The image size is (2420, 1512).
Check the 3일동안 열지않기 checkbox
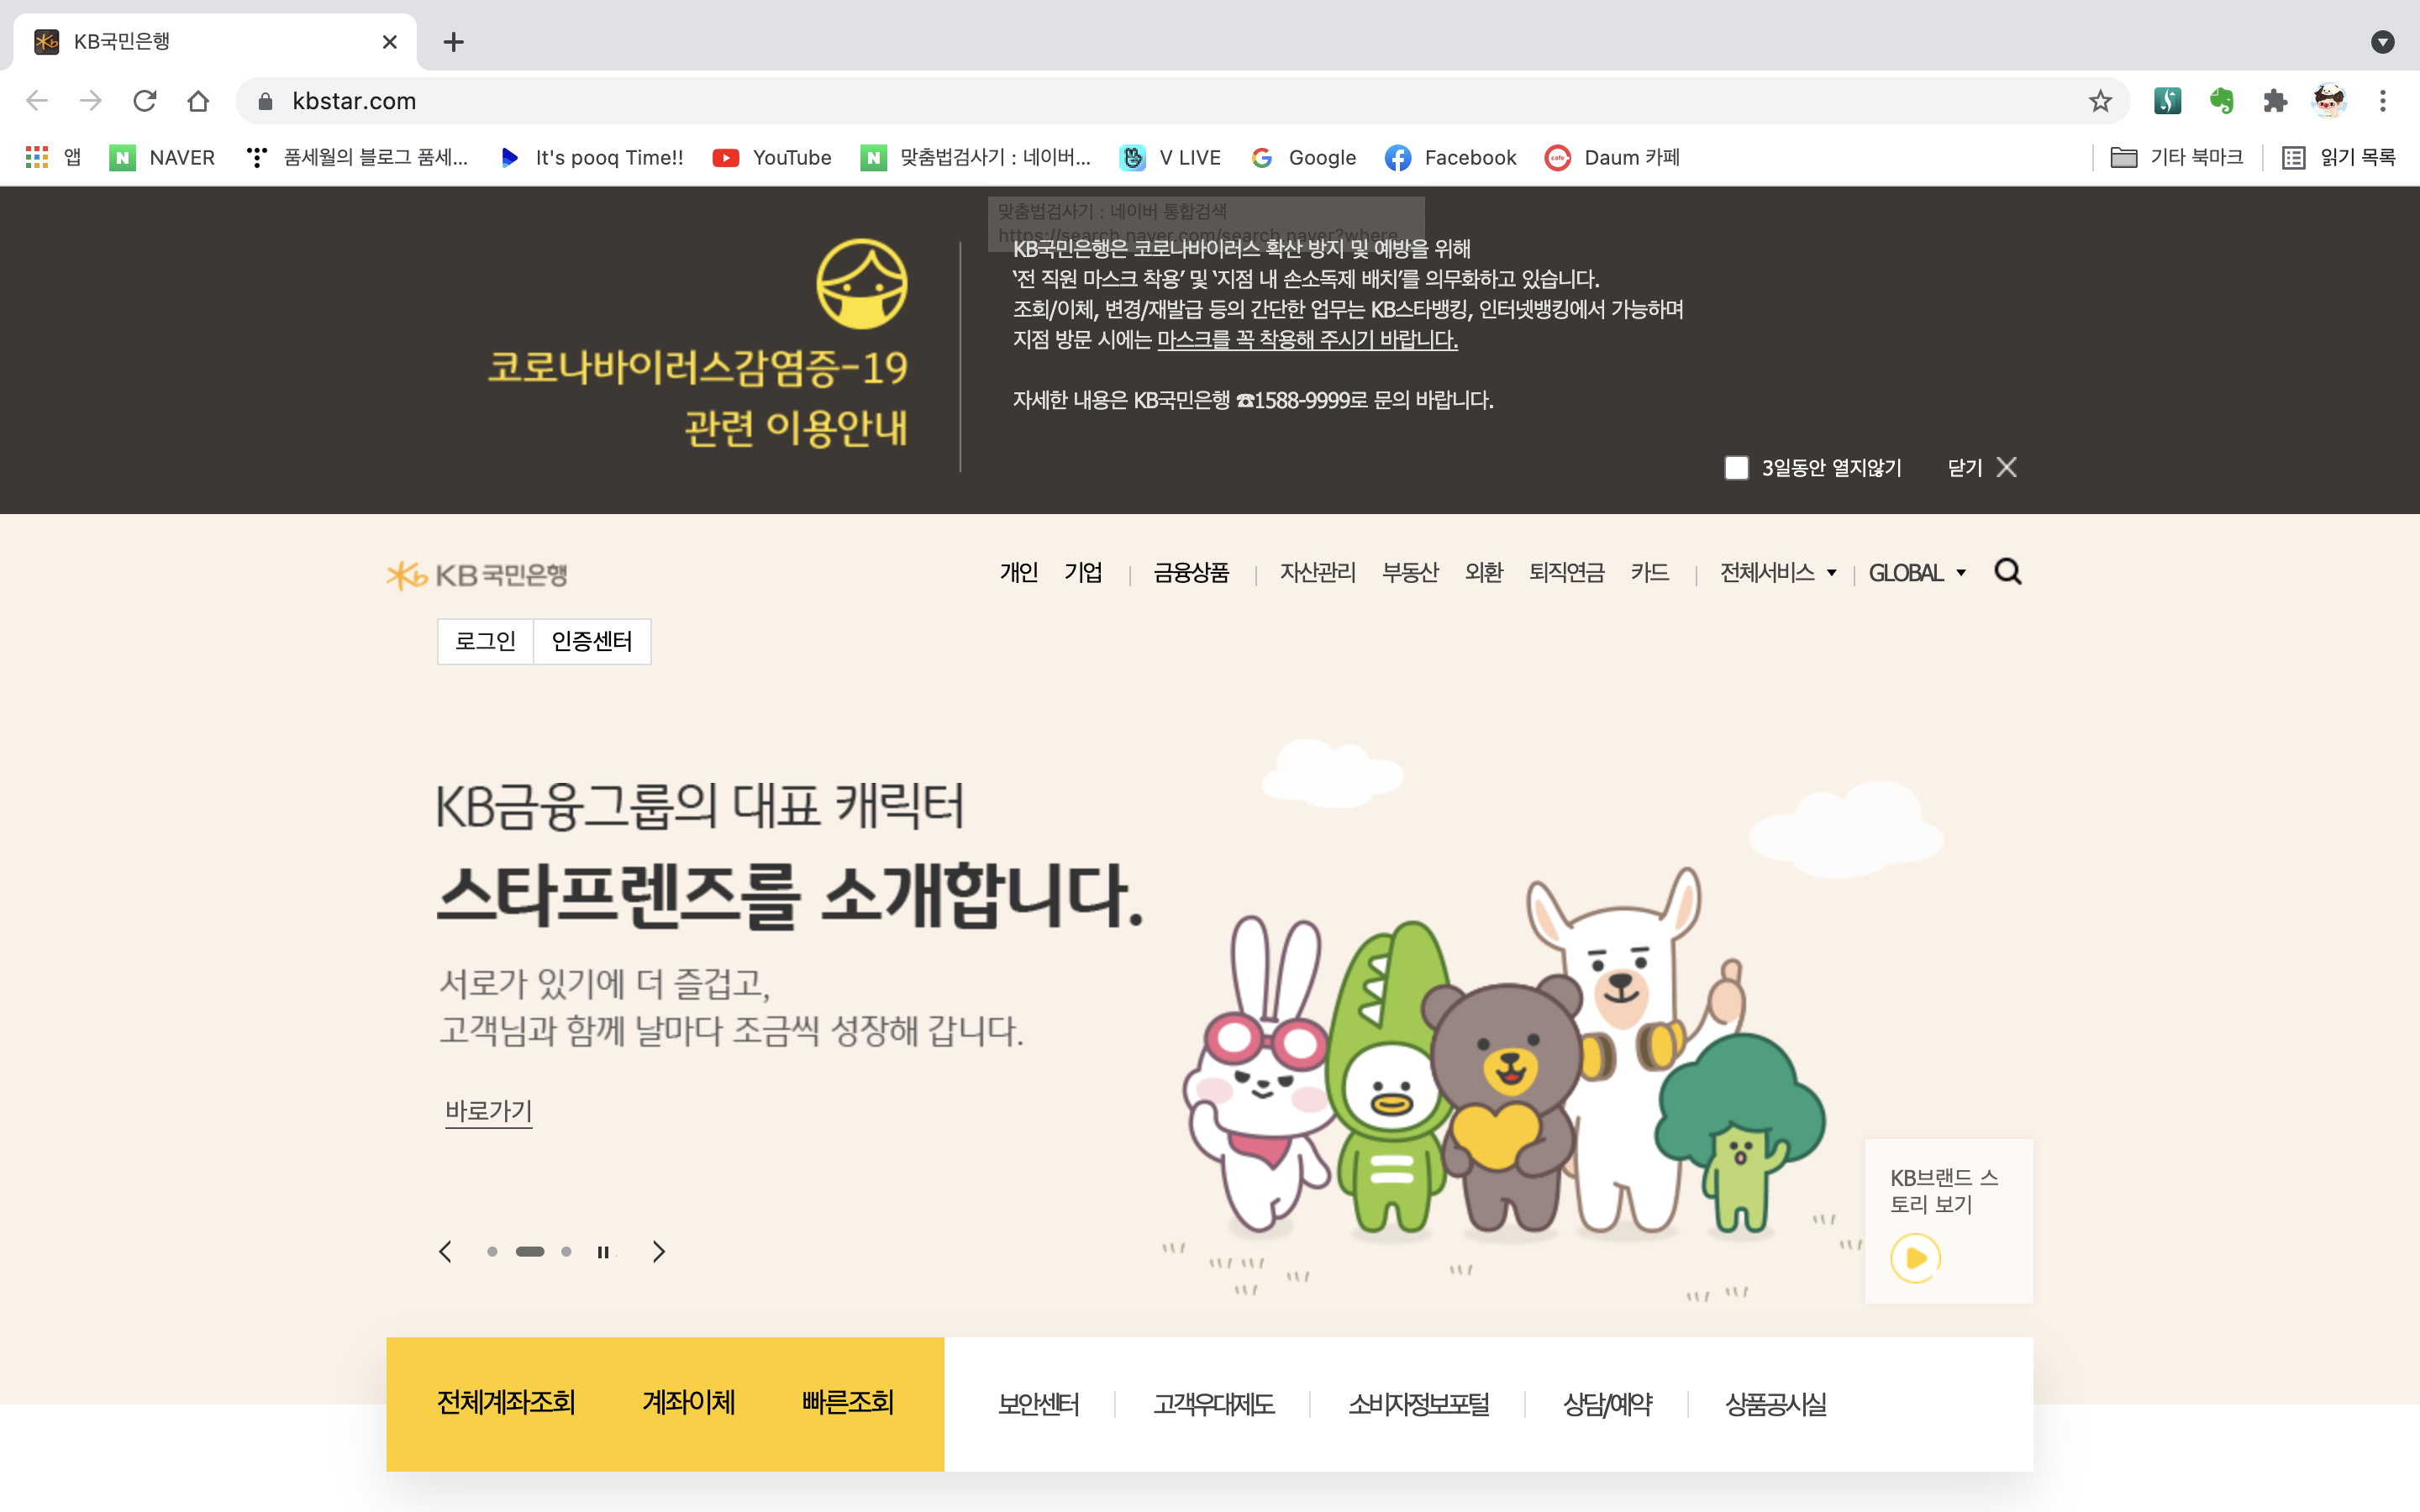click(x=1736, y=468)
